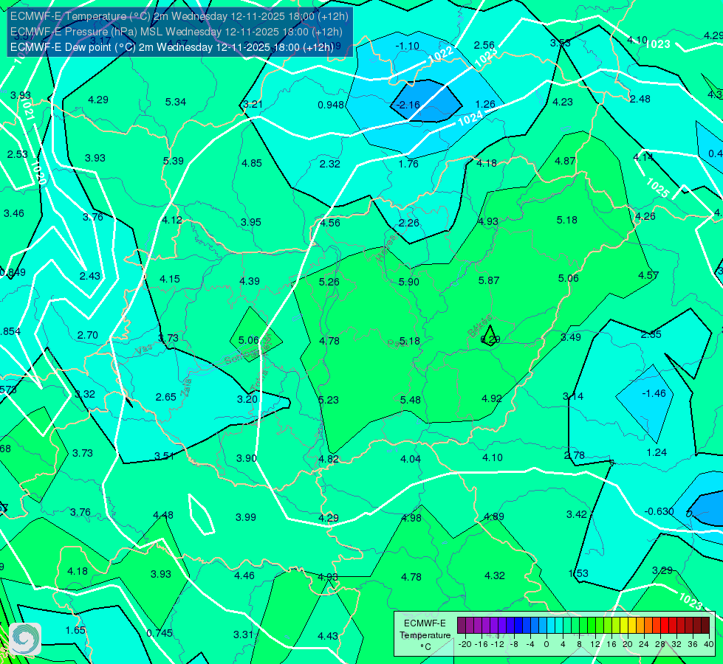
Task: Click the 2.26 temperature value
Action: [409, 223]
